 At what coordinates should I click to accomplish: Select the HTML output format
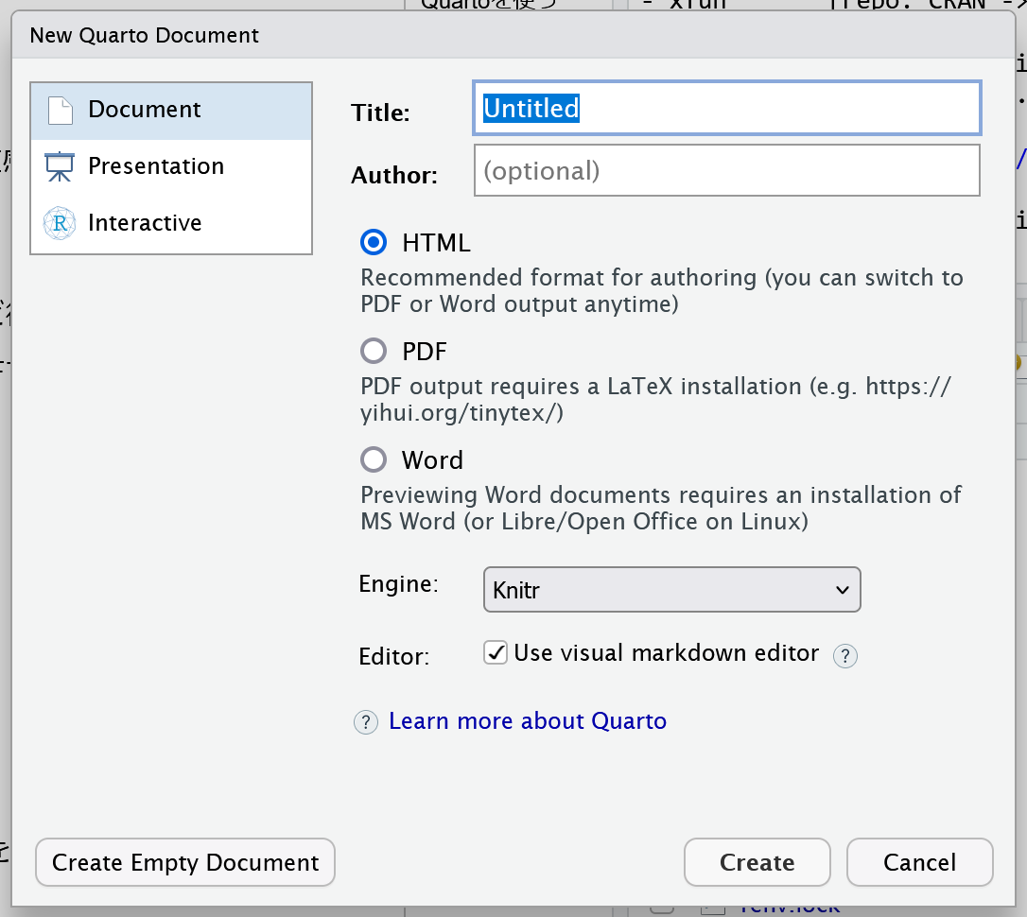(x=374, y=243)
